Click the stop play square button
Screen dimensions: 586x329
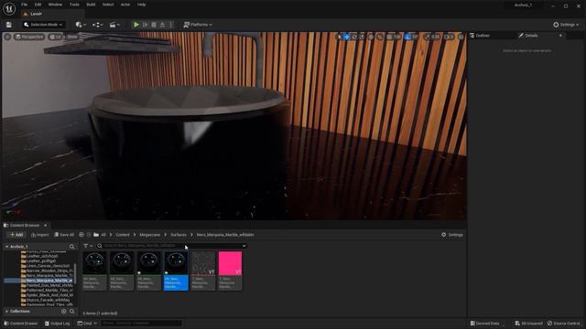[154, 25]
